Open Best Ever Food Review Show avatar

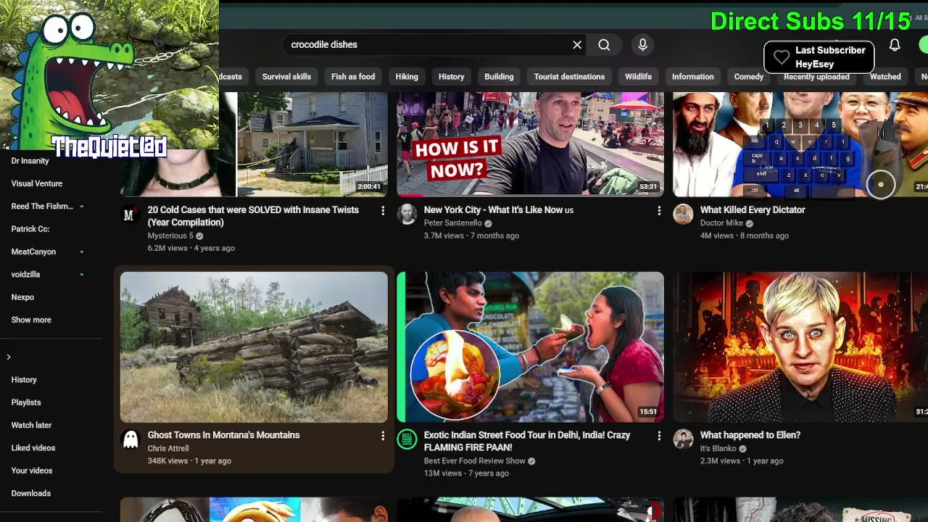point(407,439)
